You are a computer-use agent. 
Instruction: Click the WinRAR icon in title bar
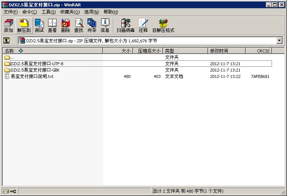pyautogui.click(x=5, y=5)
